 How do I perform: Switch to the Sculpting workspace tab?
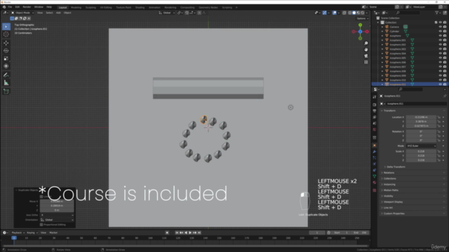click(91, 8)
